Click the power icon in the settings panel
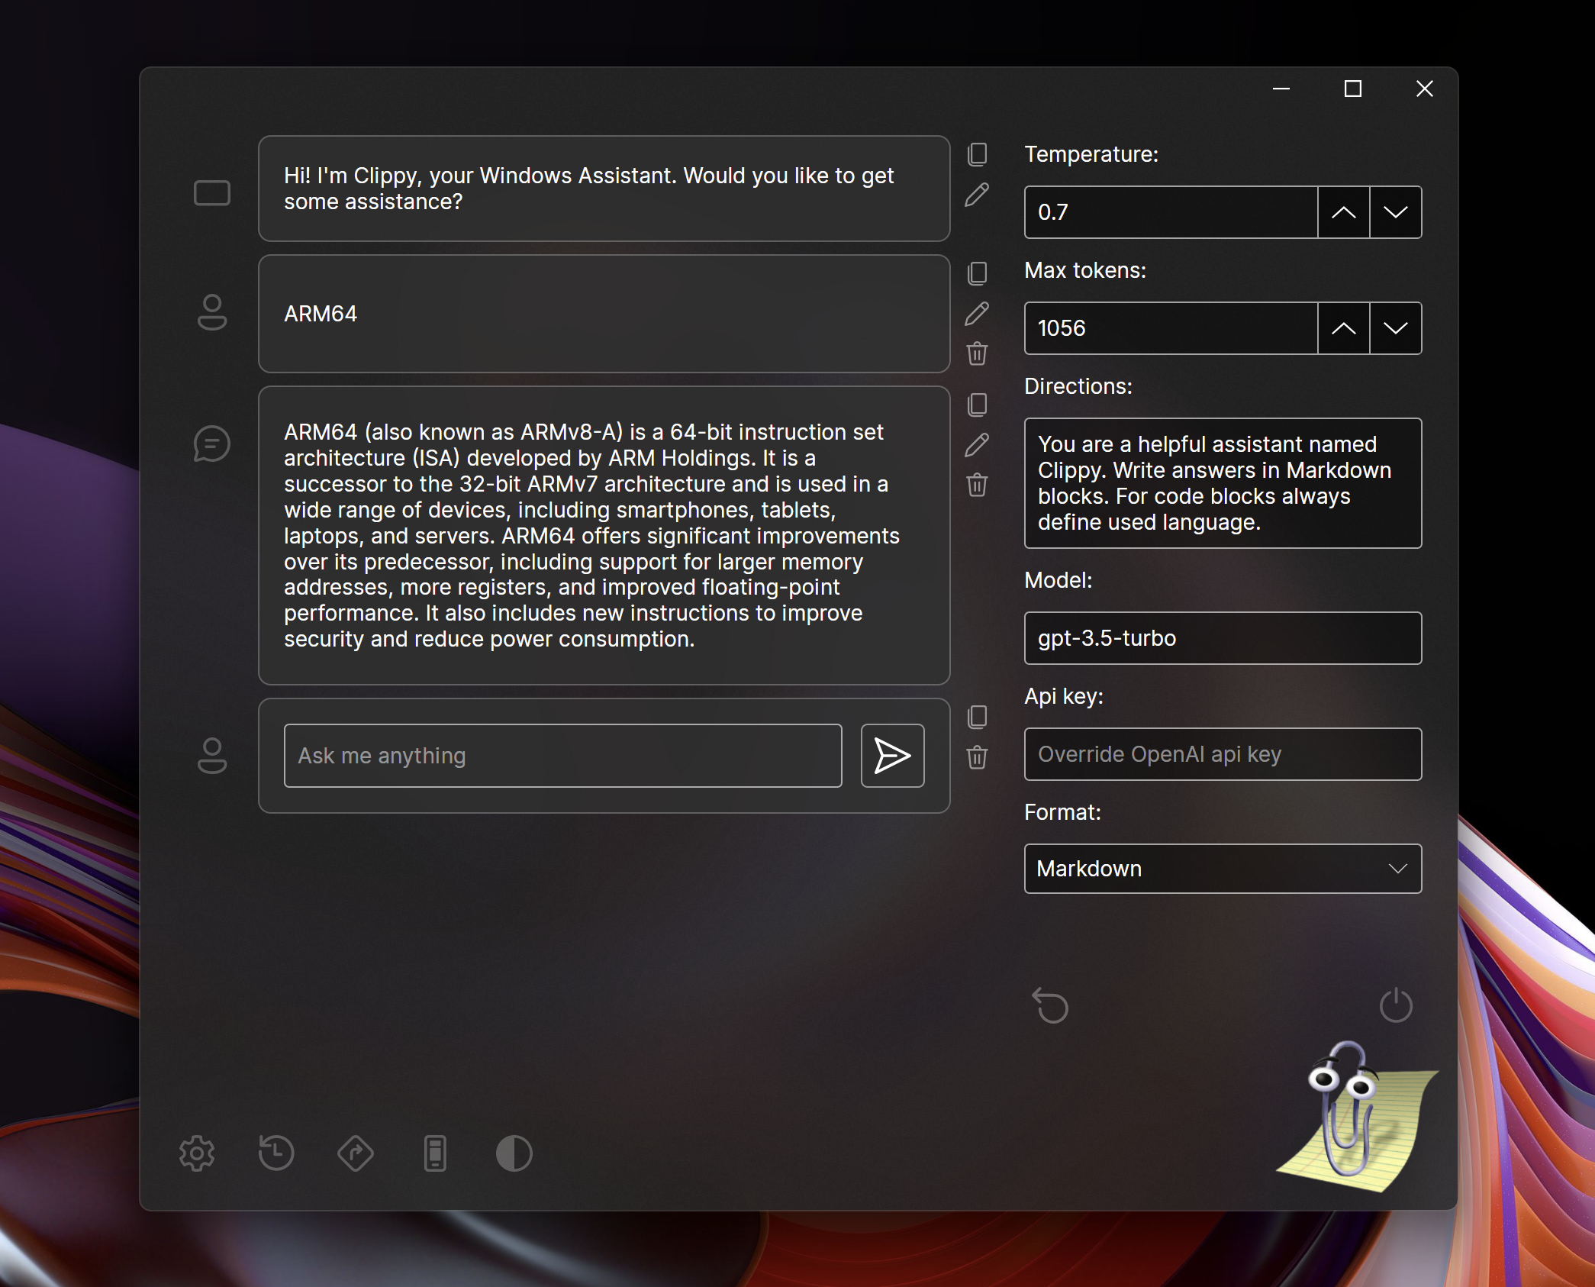Screen dimensions: 1595x1287 click(1396, 1005)
